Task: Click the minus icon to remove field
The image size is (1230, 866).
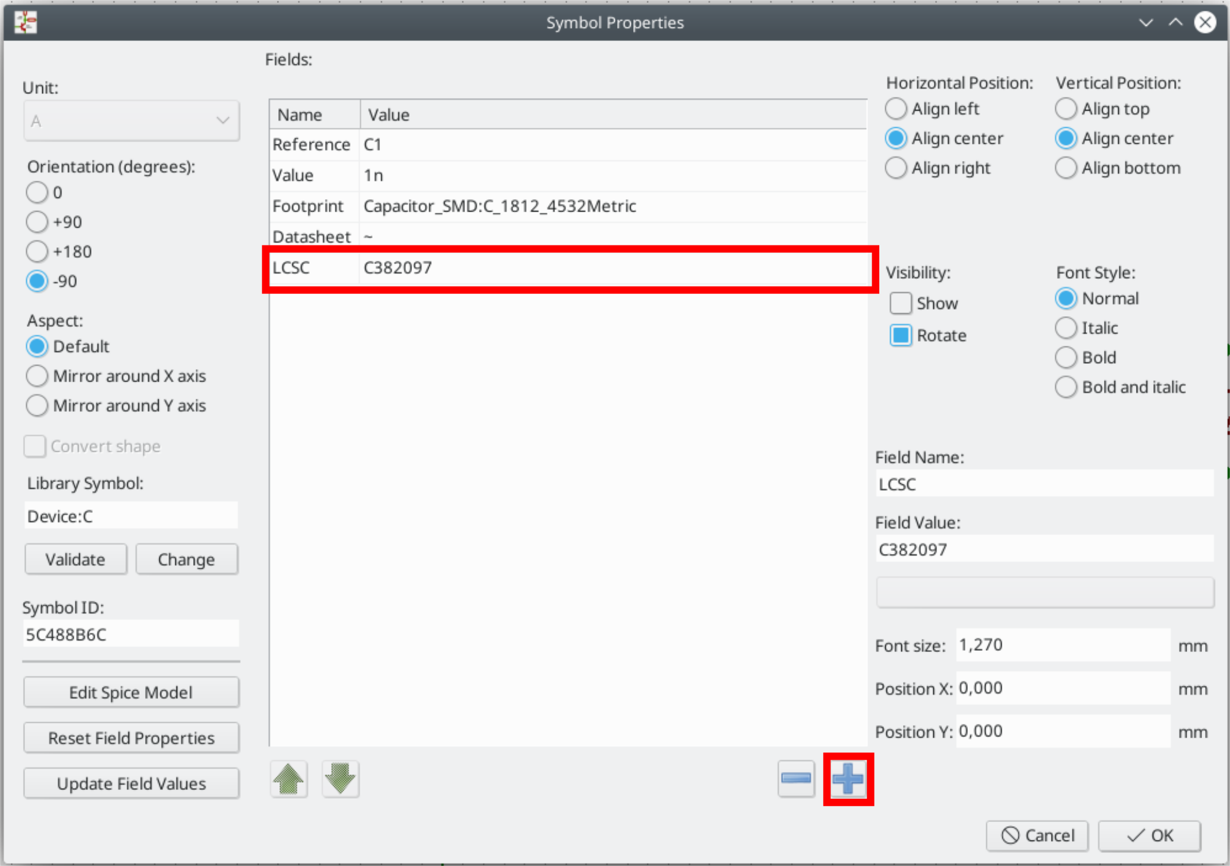Action: (x=795, y=779)
